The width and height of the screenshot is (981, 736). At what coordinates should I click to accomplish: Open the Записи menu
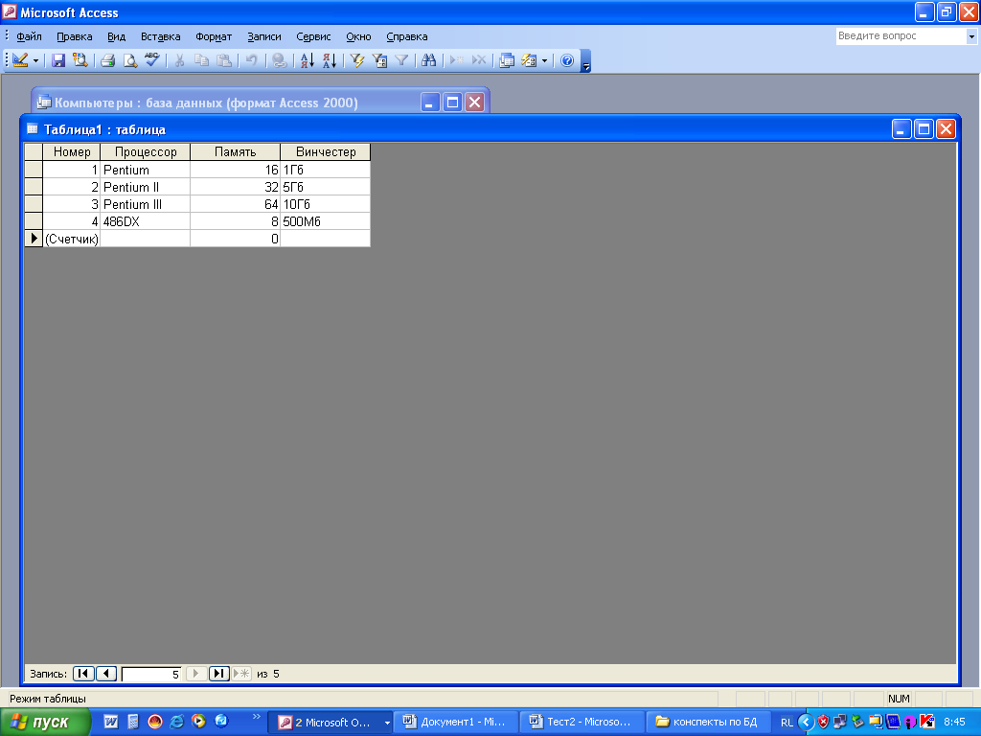264,36
